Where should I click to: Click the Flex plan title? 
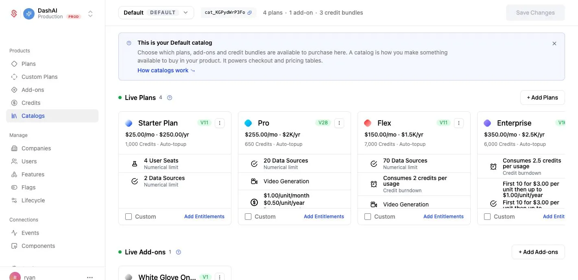[x=384, y=123]
